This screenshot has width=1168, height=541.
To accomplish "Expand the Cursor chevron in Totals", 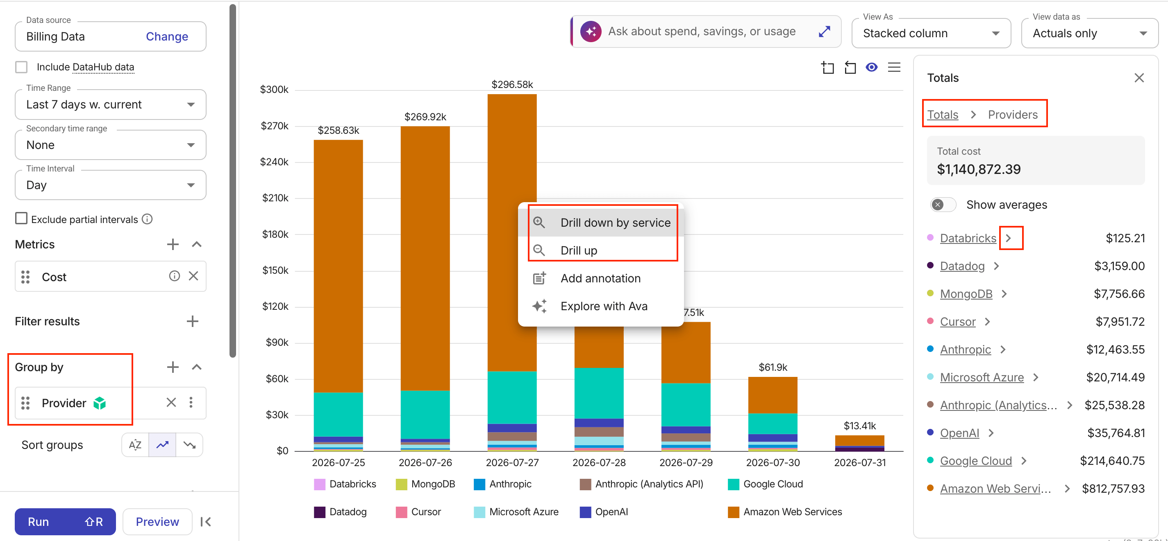I will click(988, 322).
